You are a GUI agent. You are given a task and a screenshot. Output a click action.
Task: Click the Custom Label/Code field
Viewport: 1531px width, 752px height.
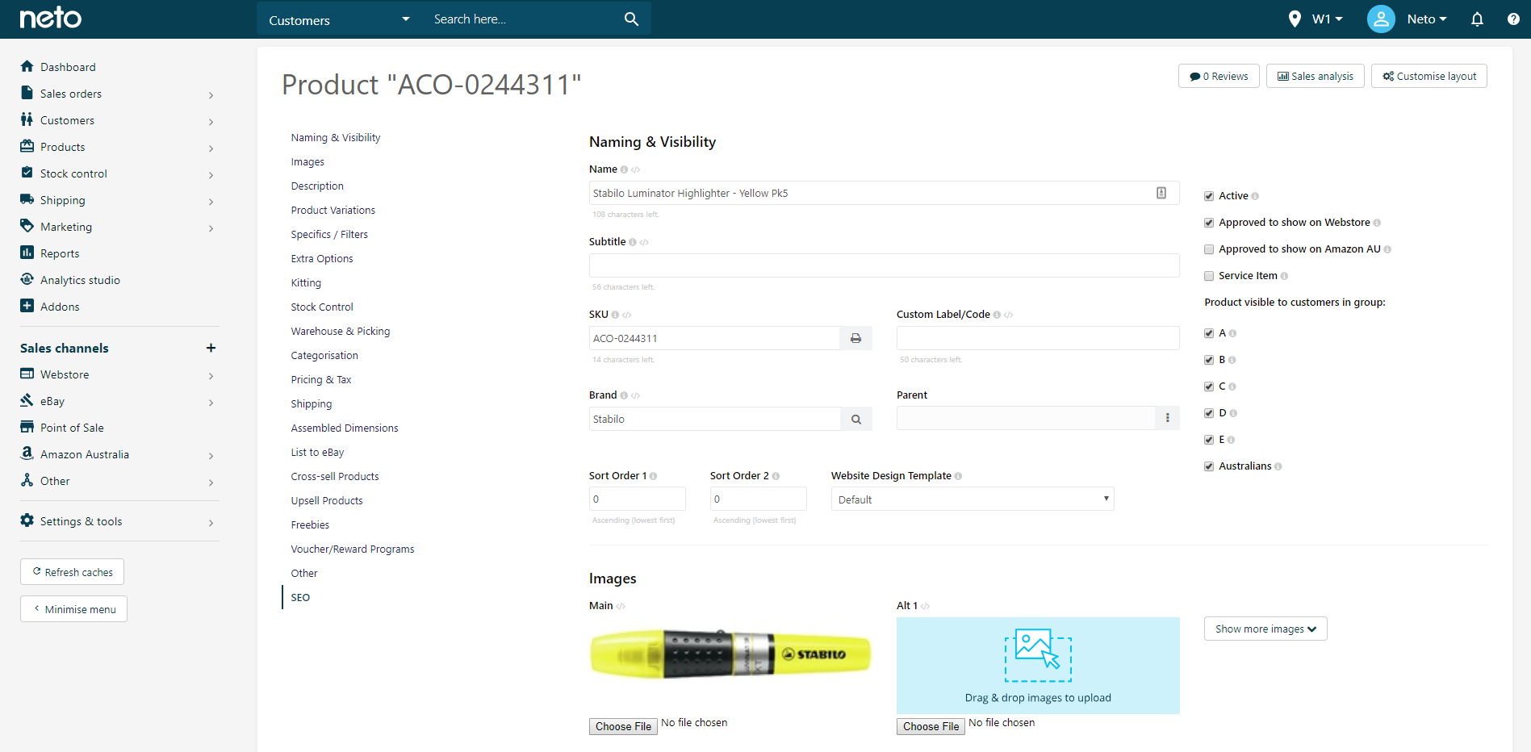(1038, 338)
